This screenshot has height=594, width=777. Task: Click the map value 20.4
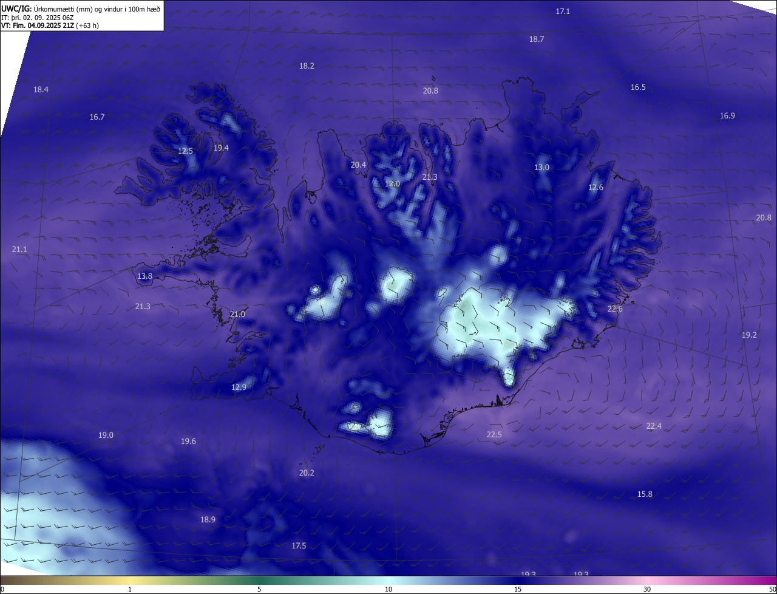coord(358,165)
